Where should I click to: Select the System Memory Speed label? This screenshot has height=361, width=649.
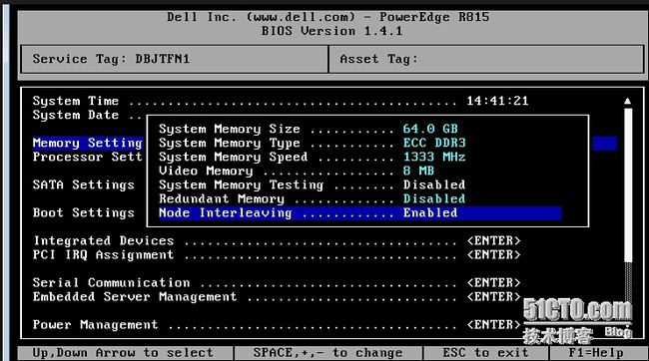[233, 158]
